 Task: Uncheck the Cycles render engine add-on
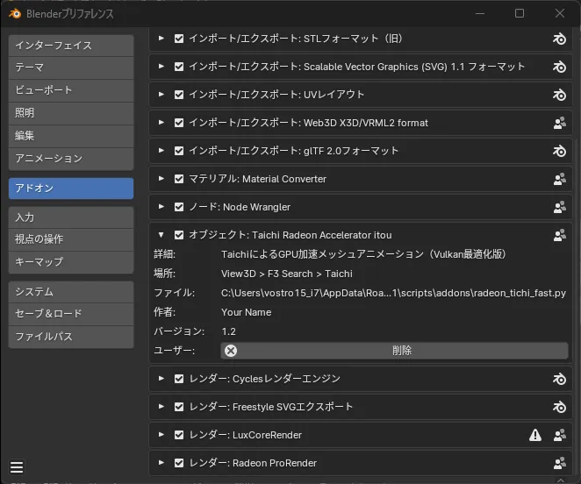pos(179,379)
